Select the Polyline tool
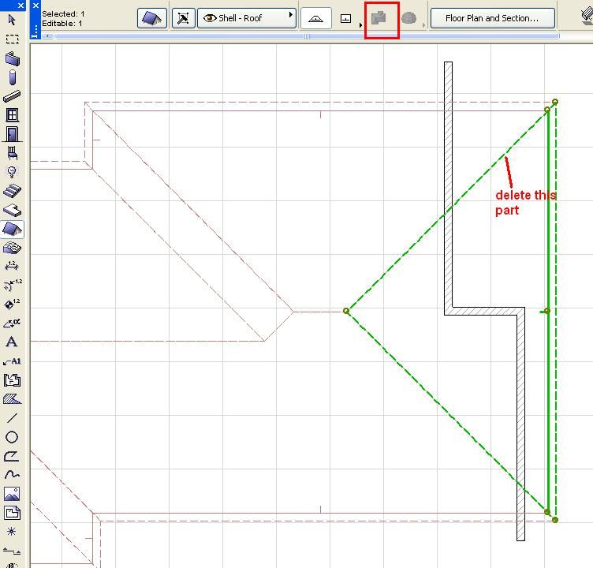Image resolution: width=593 pixels, height=568 pixels. 12,456
